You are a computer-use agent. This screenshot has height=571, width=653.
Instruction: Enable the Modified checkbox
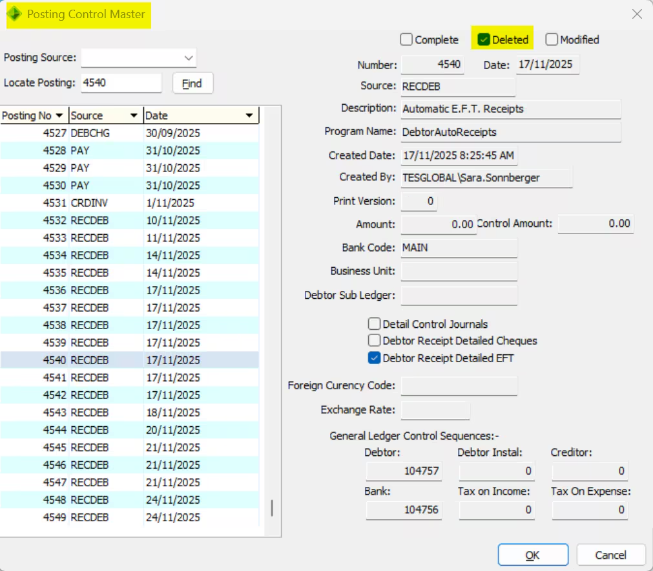[552, 40]
